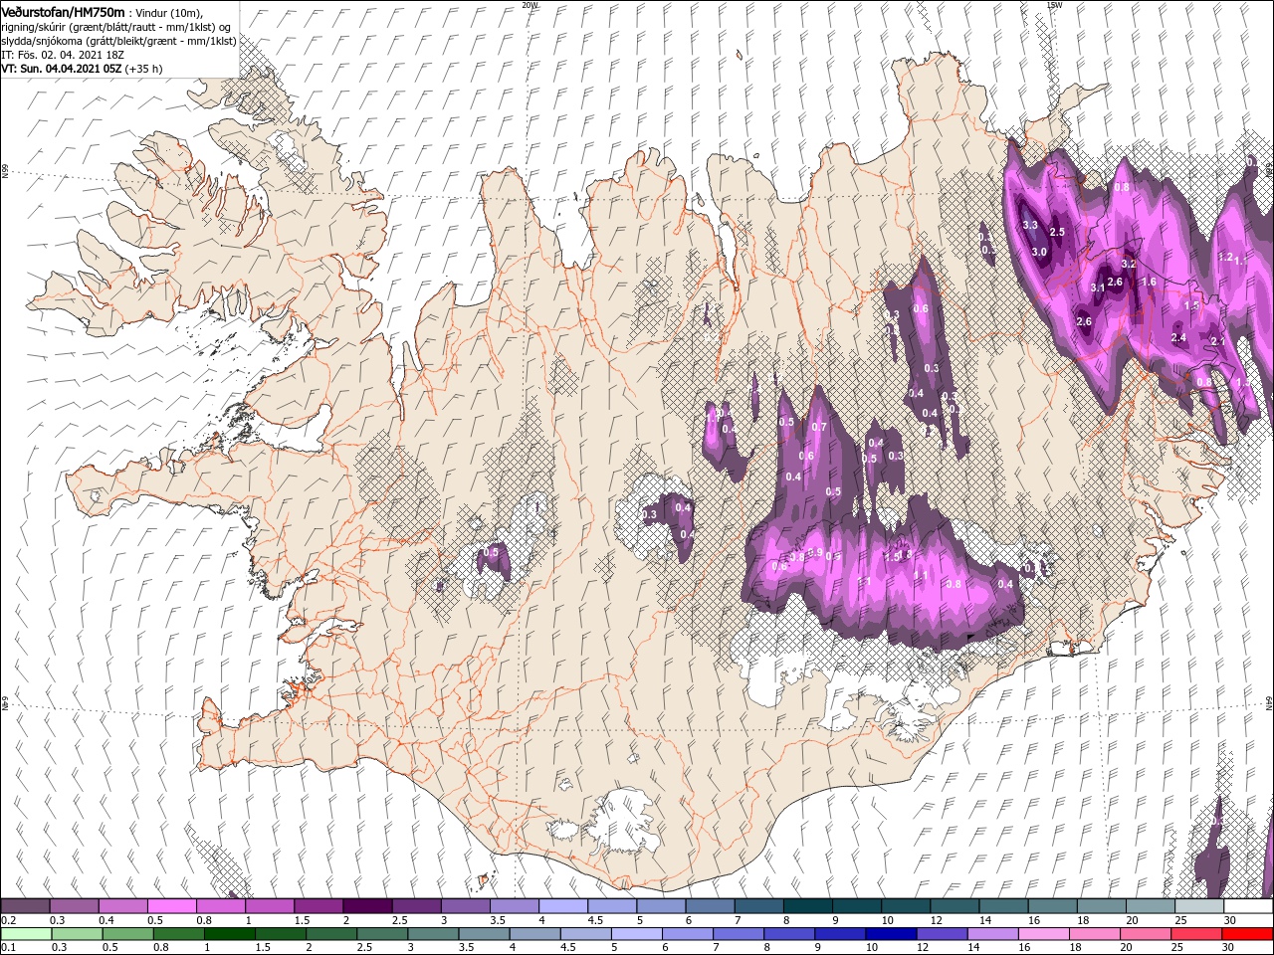
Task: Click the 2.5 snowfall value in the northeast
Action: 1057,232
